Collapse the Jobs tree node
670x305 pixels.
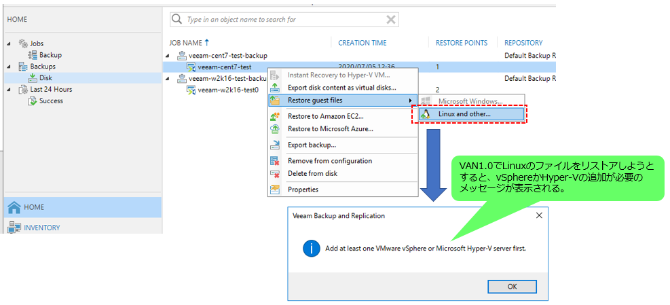[x=10, y=44]
